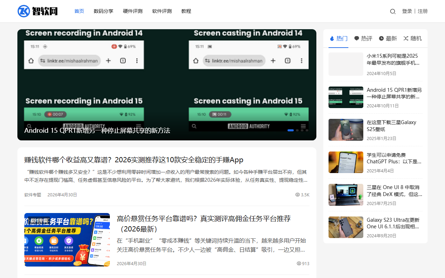Go to 首页 in navigation

point(79,11)
